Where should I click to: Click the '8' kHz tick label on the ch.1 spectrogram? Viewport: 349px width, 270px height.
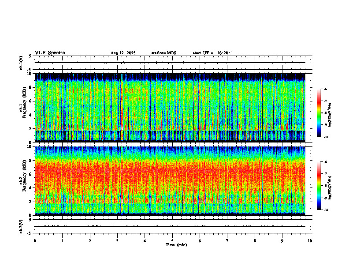(x=30, y=87)
